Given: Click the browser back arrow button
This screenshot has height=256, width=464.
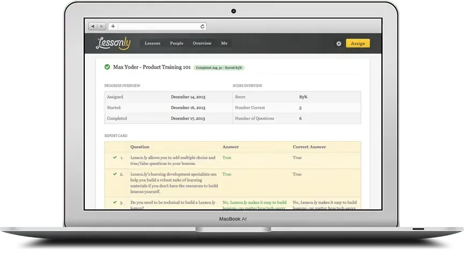Looking at the screenshot, I should click(x=93, y=26).
